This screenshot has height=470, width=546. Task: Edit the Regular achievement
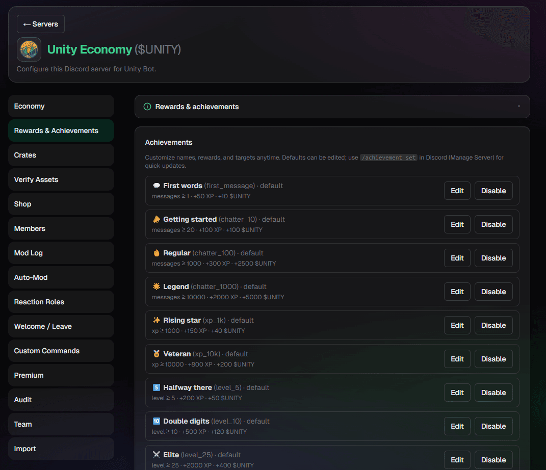point(457,258)
